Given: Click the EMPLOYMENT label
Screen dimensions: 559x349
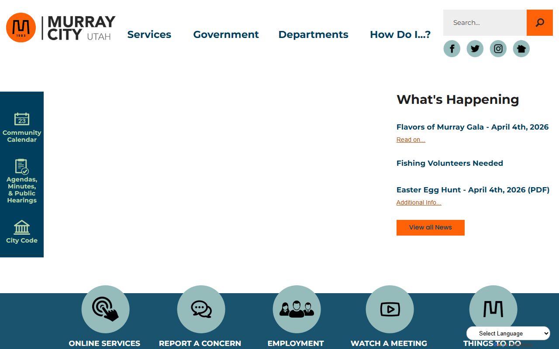Looking at the screenshot, I should pyautogui.click(x=296, y=343).
